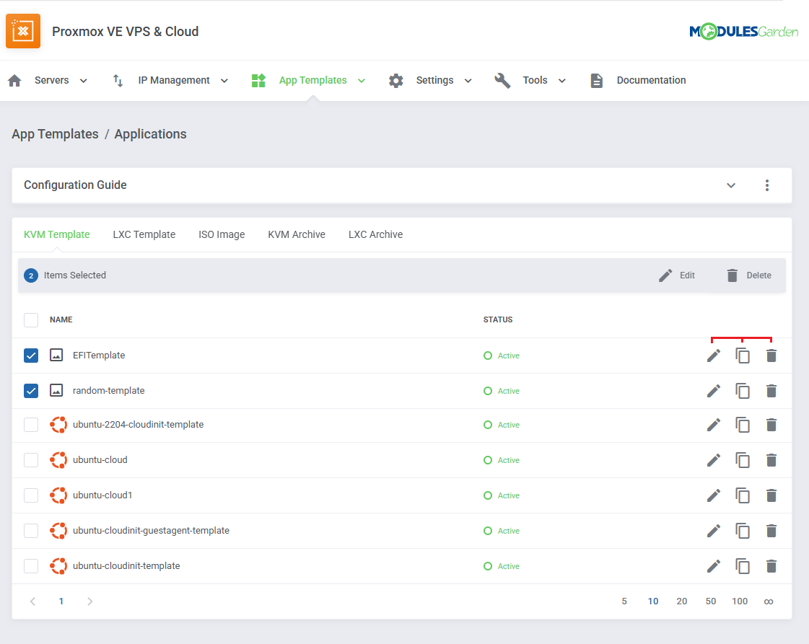Duplicate ubuntu-2204-cloudinit-template
This screenshot has height=644, width=809.
(x=743, y=425)
